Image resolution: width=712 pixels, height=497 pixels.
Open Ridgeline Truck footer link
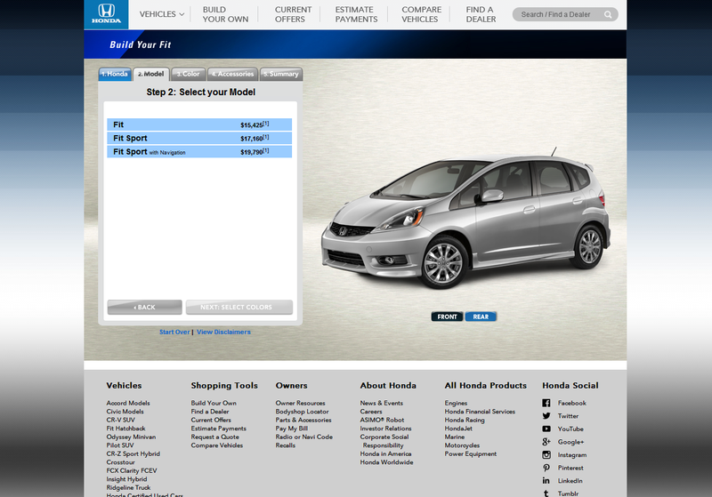pos(128,488)
